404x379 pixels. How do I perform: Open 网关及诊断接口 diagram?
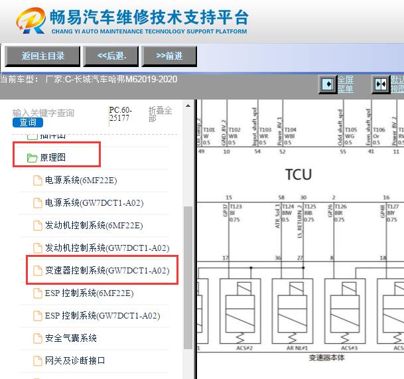[x=75, y=360]
